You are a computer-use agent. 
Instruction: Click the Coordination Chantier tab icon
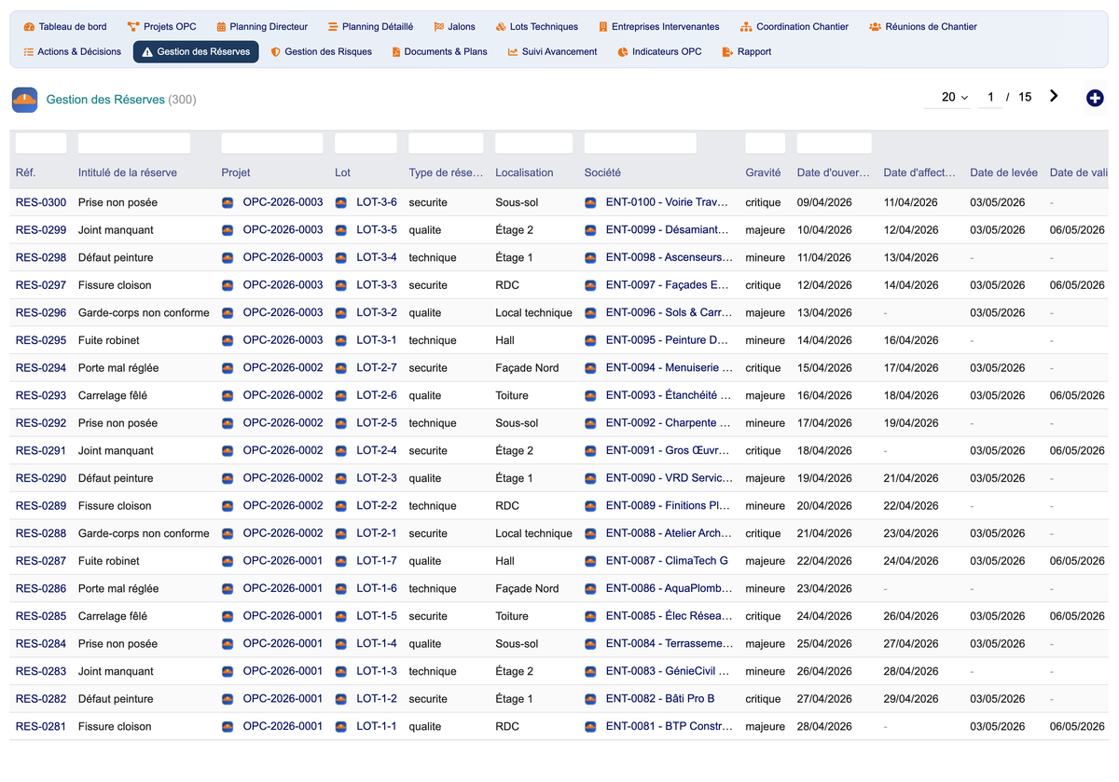pyautogui.click(x=746, y=27)
